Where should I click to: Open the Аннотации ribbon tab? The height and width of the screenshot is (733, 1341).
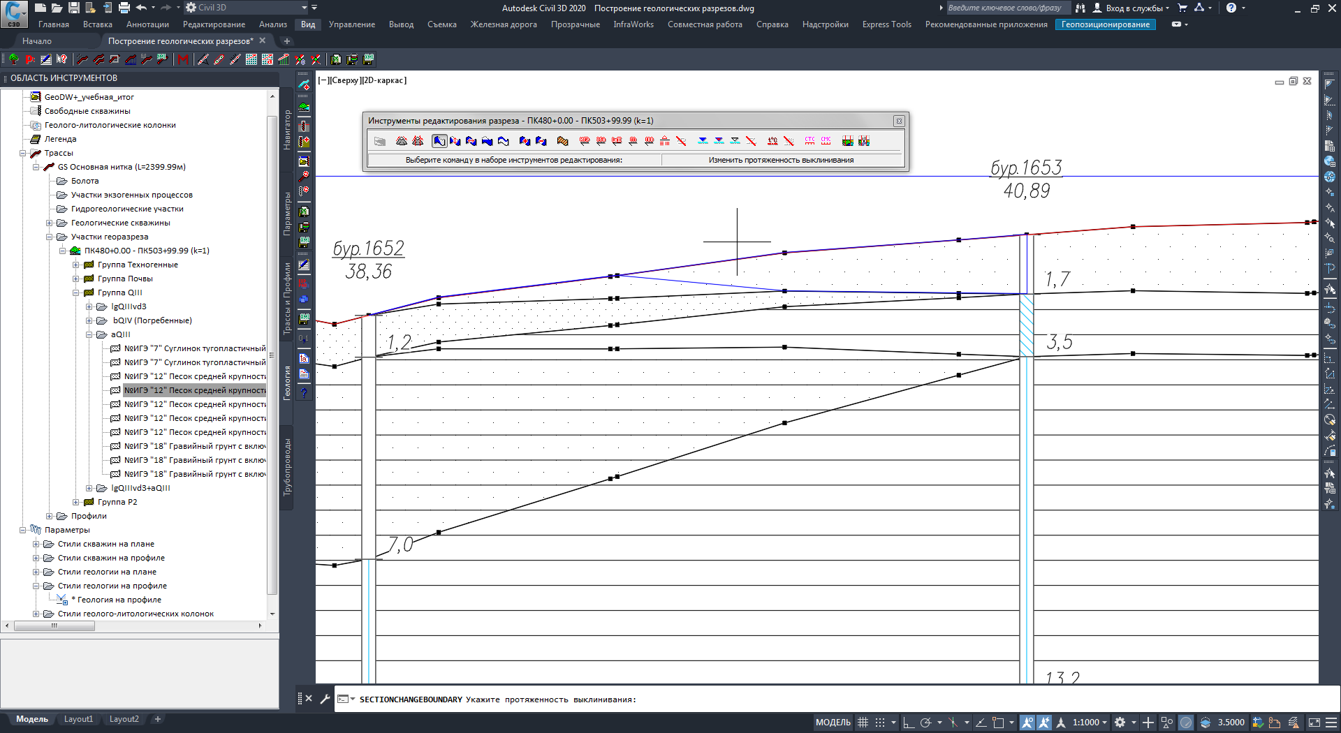click(x=147, y=24)
